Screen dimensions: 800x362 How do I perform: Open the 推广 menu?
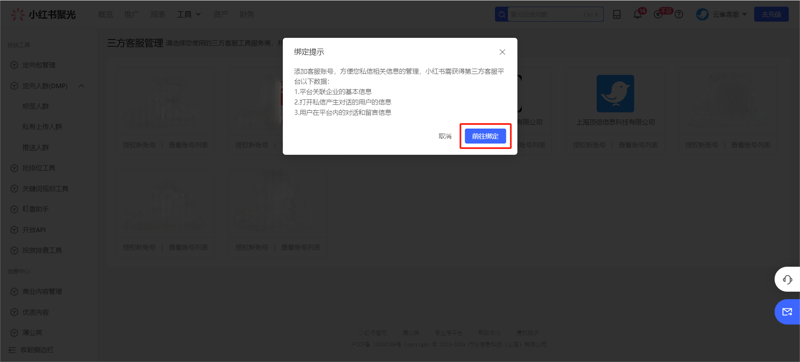(x=132, y=15)
